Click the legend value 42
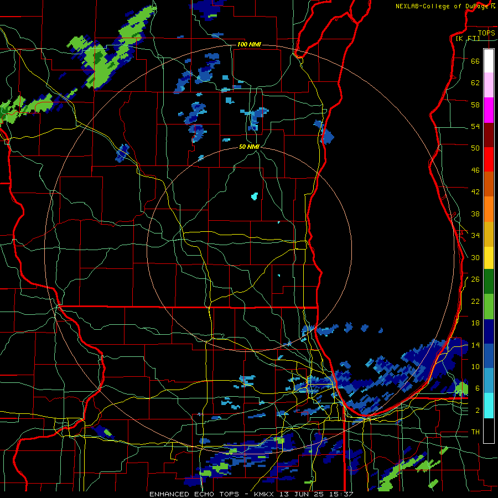 click(x=475, y=192)
